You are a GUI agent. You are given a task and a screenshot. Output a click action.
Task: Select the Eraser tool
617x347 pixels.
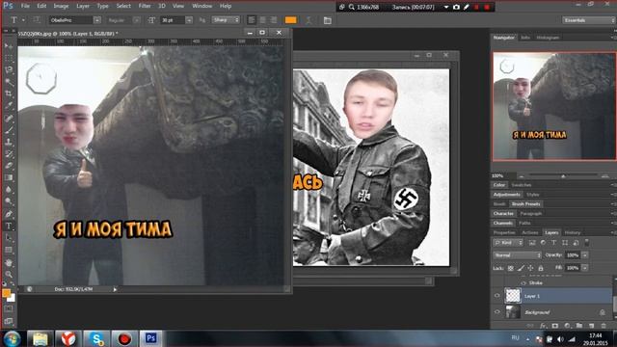[x=9, y=165]
